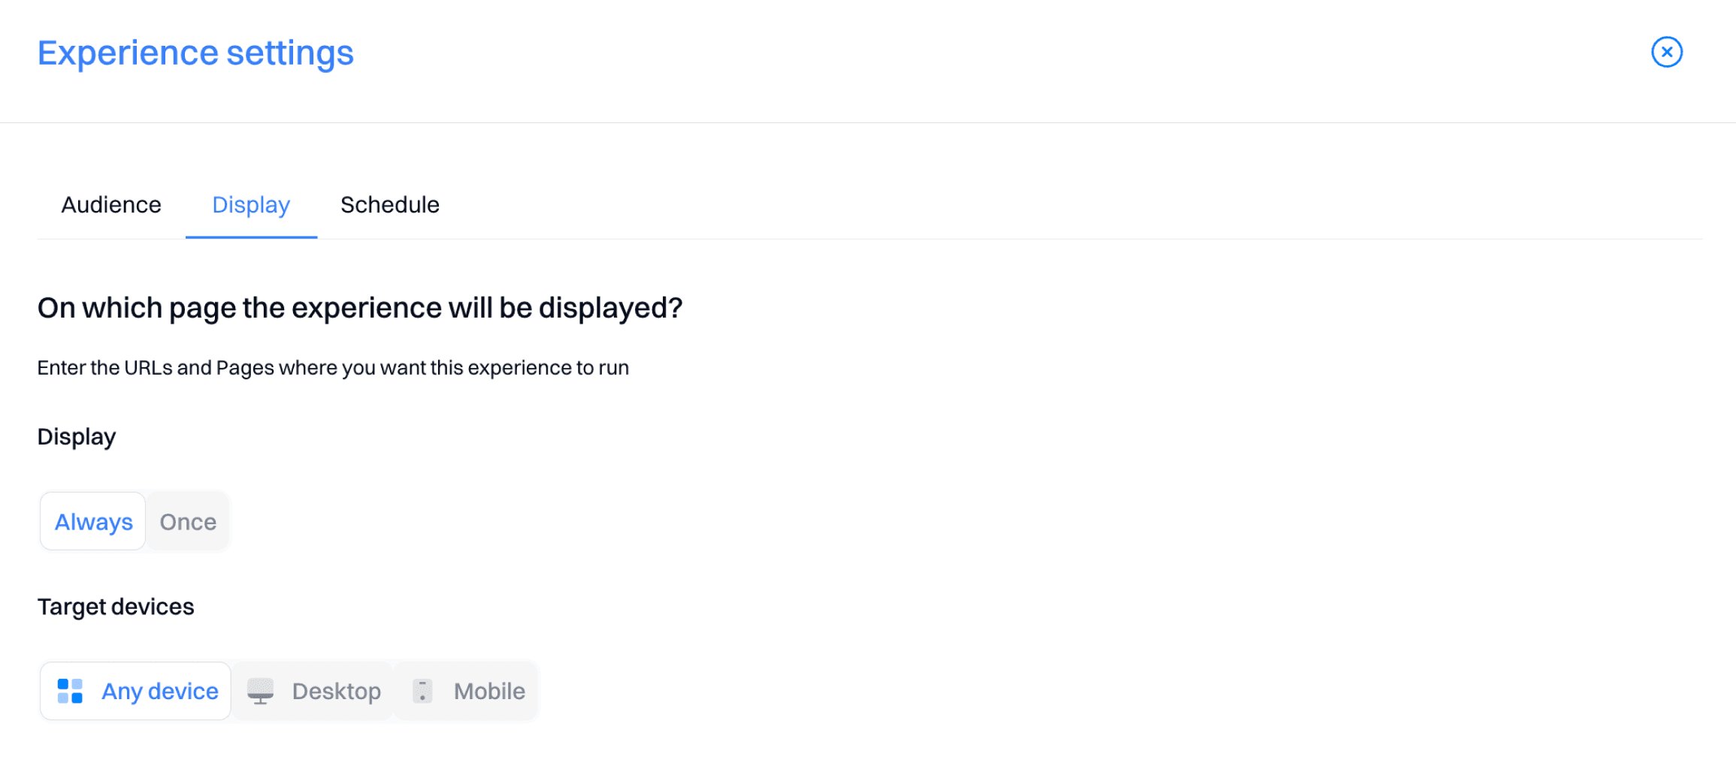Select the monitor icon to target desktops

[262, 691]
